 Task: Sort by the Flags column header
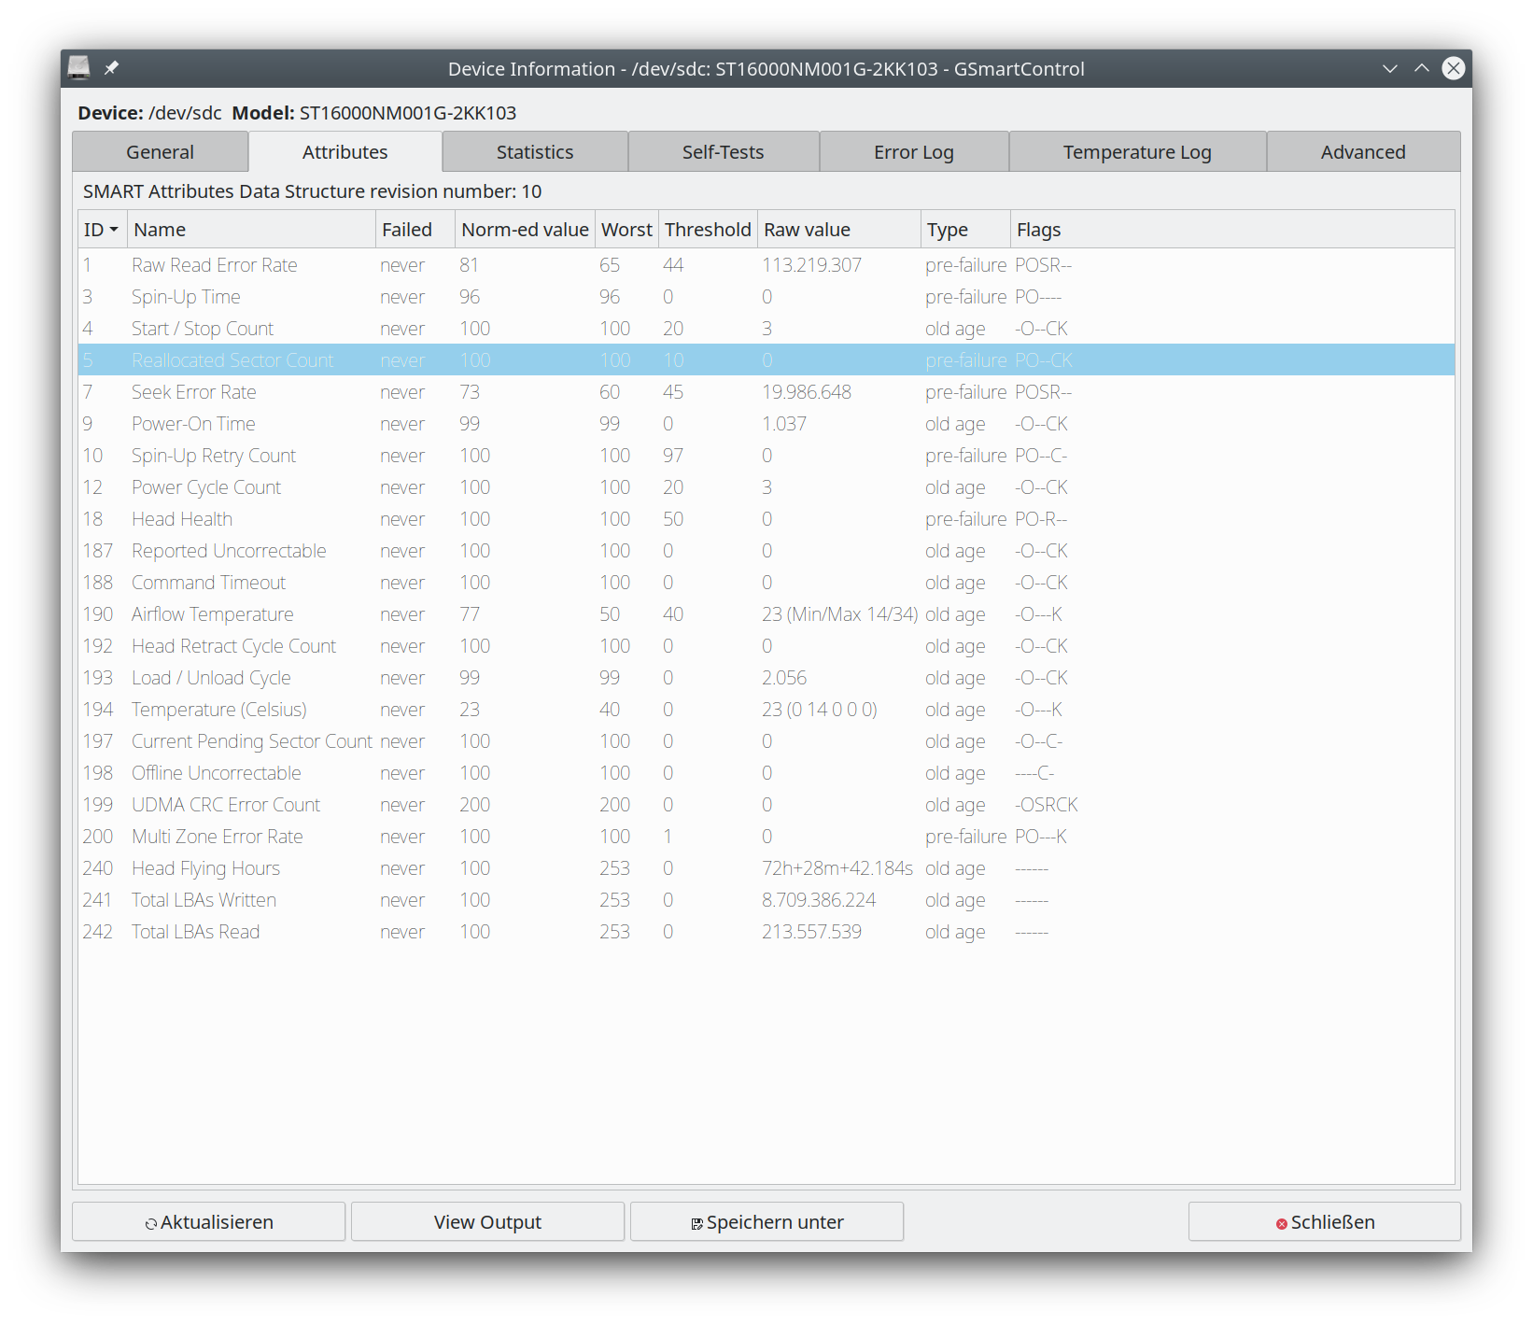(x=1232, y=230)
